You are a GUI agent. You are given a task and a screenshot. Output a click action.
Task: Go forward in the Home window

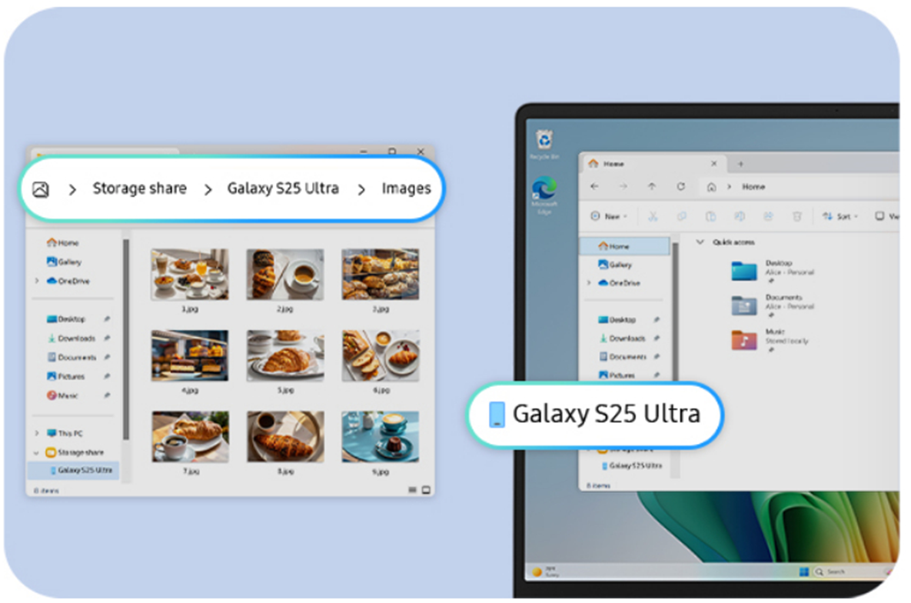pos(623,187)
